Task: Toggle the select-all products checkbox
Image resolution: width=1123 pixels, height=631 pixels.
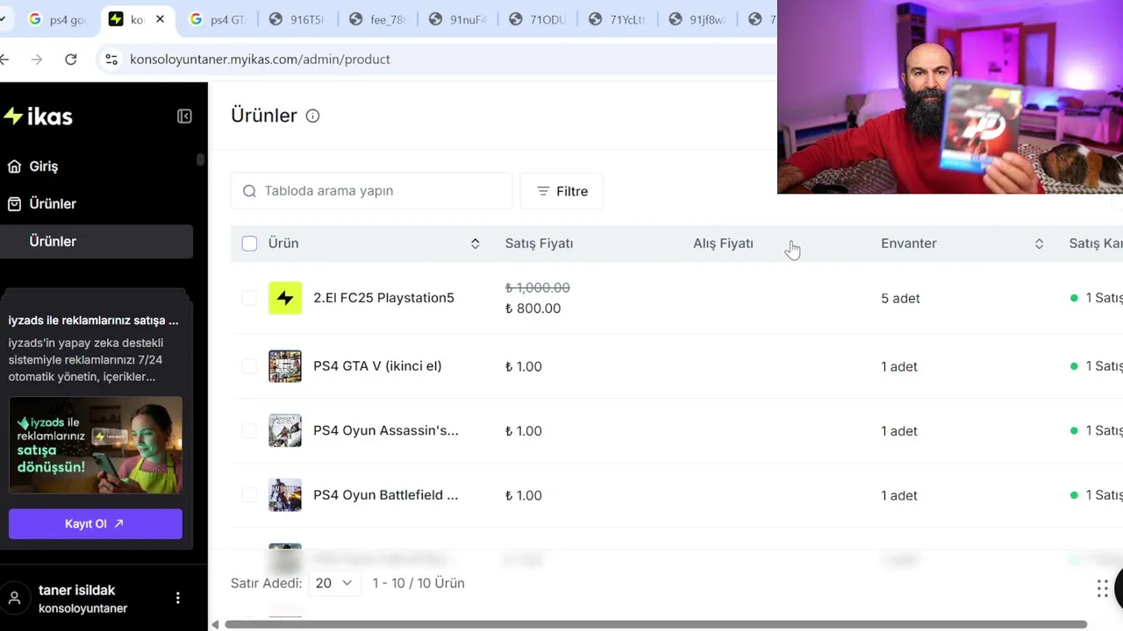Action: (249, 244)
